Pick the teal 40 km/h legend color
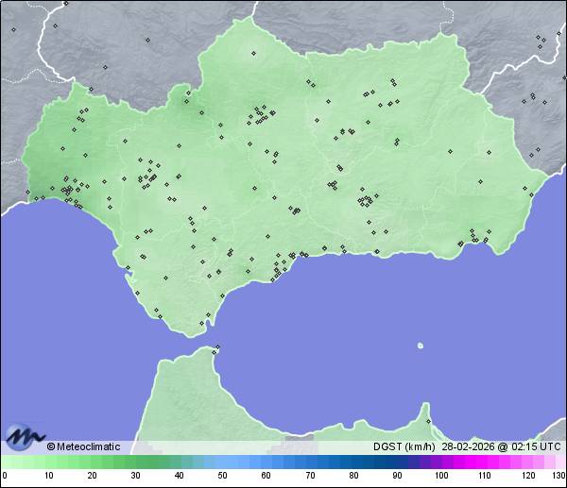567x488 pixels. [180, 462]
